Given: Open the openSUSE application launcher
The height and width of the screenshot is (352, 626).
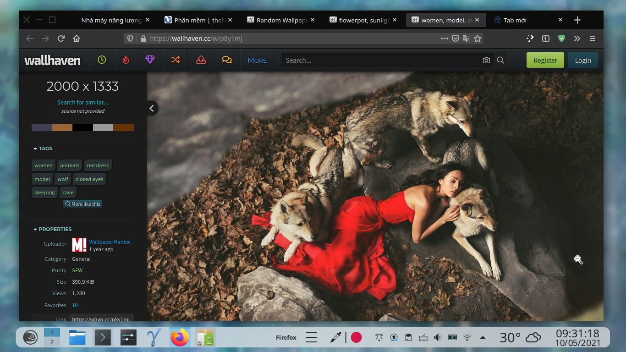Looking at the screenshot, I should tap(30, 338).
